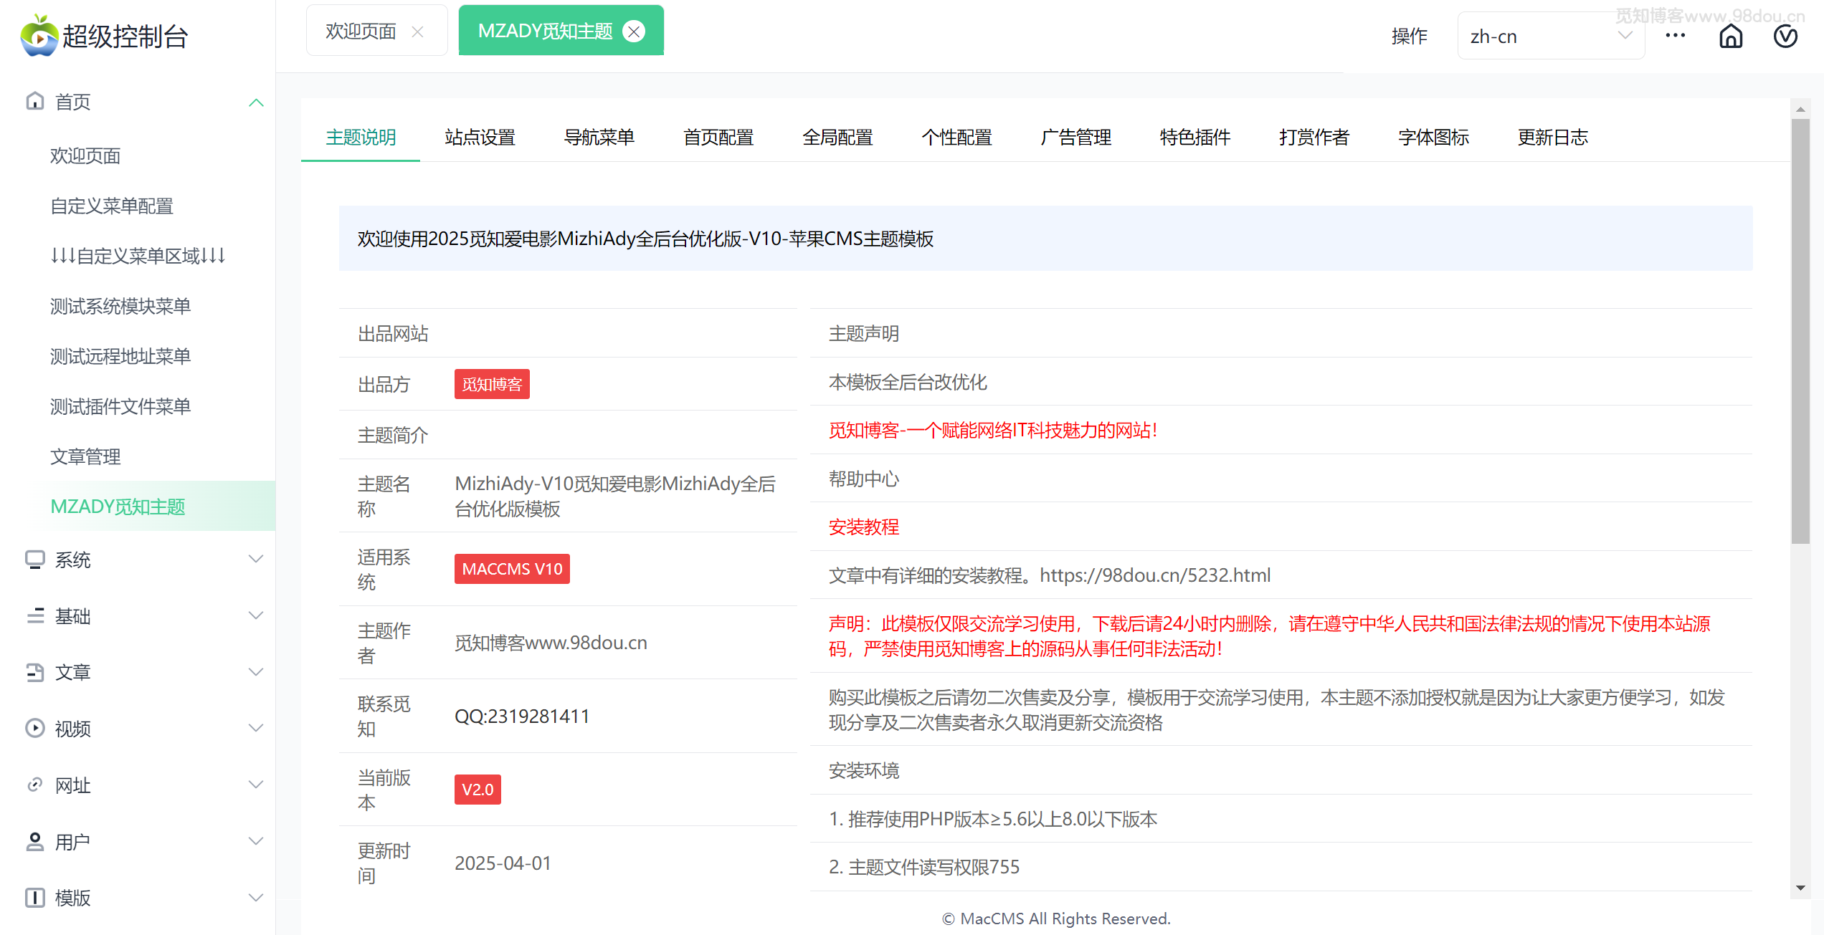The width and height of the screenshot is (1824, 935).
Task: Open 测试远程地址菜单 in the sidebar
Action: point(138,356)
